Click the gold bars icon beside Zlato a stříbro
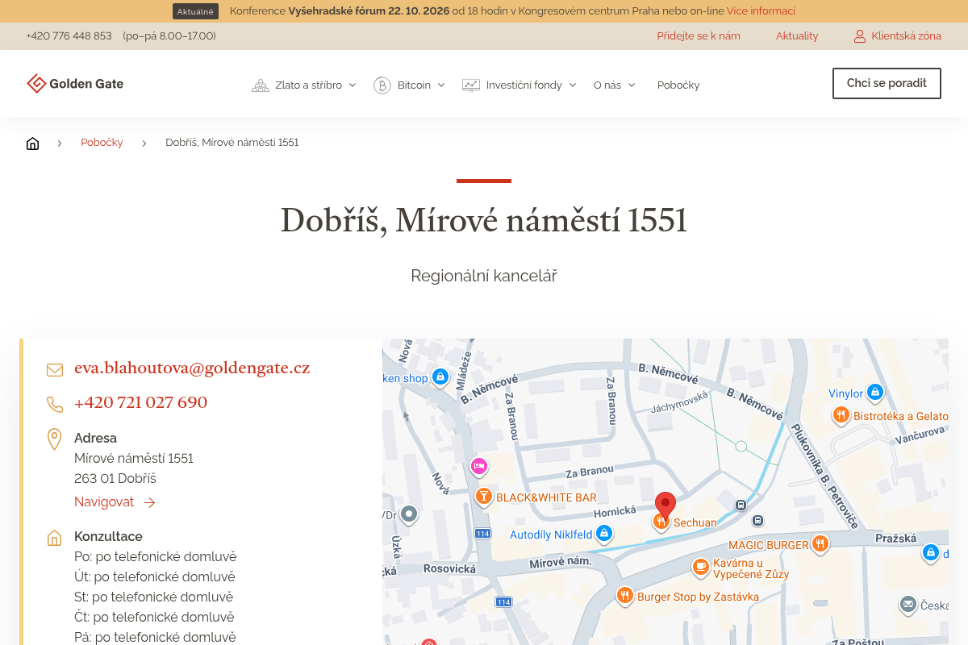Image resolution: width=968 pixels, height=645 pixels. [x=260, y=85]
